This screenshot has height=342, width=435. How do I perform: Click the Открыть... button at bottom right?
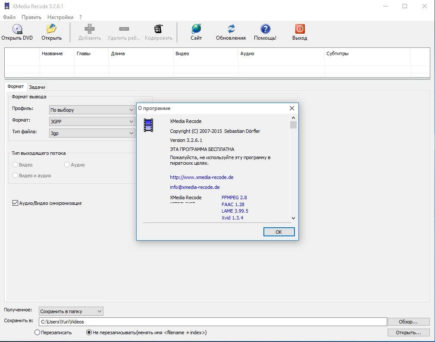(408, 332)
